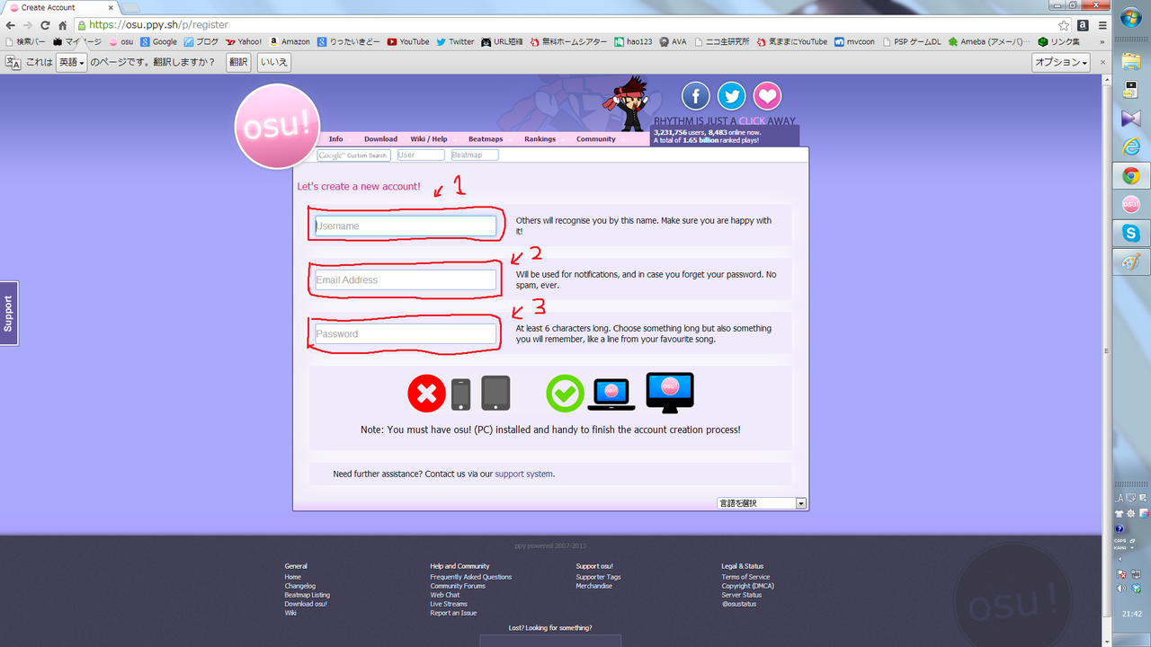The width and height of the screenshot is (1151, 647).
Task: Open Frequently Asked Questions footer link
Action: coord(470,577)
